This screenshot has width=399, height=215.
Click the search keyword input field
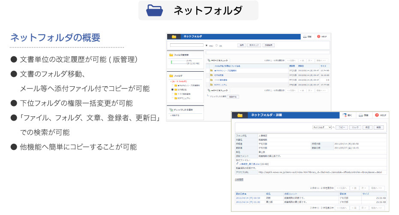tap(186, 45)
